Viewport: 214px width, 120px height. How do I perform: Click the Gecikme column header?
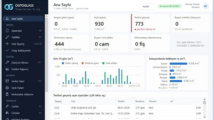pyautogui.click(x=140, y=101)
